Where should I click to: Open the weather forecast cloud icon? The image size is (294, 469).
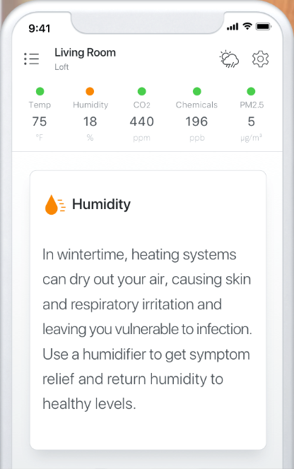point(229,59)
